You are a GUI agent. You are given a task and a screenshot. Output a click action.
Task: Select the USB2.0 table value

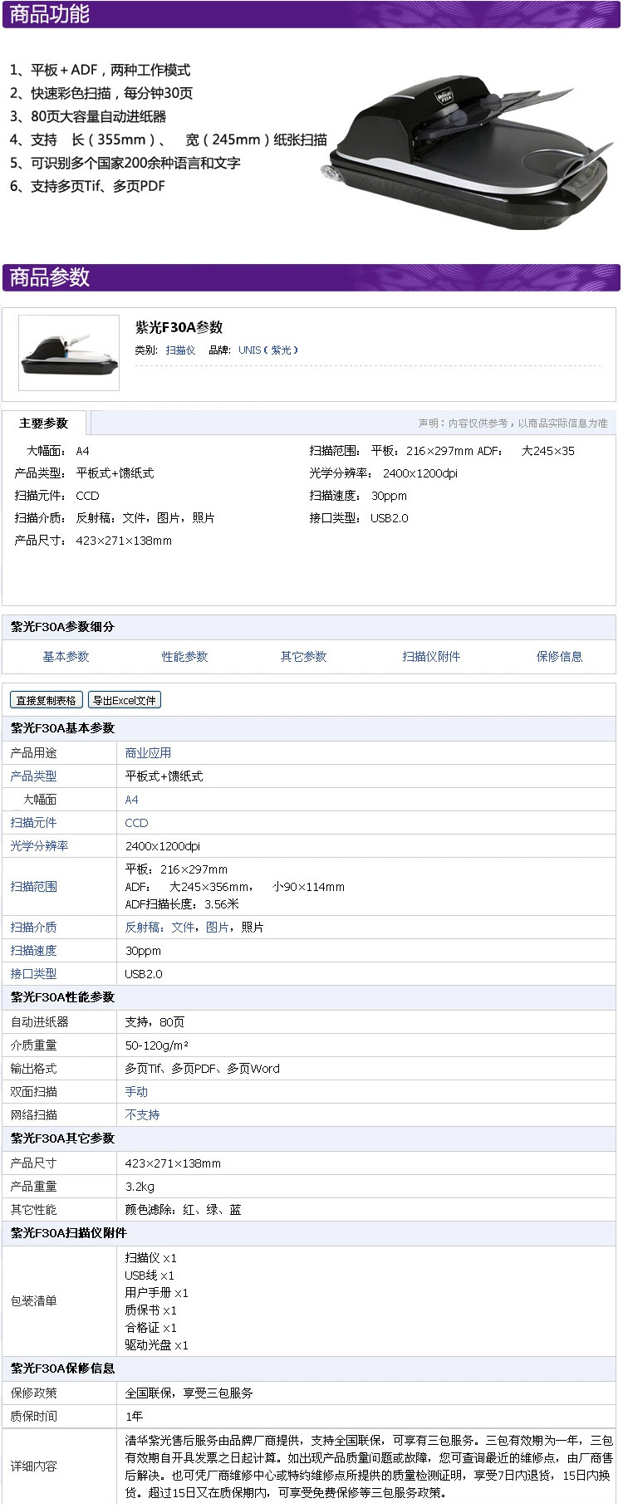[144, 974]
